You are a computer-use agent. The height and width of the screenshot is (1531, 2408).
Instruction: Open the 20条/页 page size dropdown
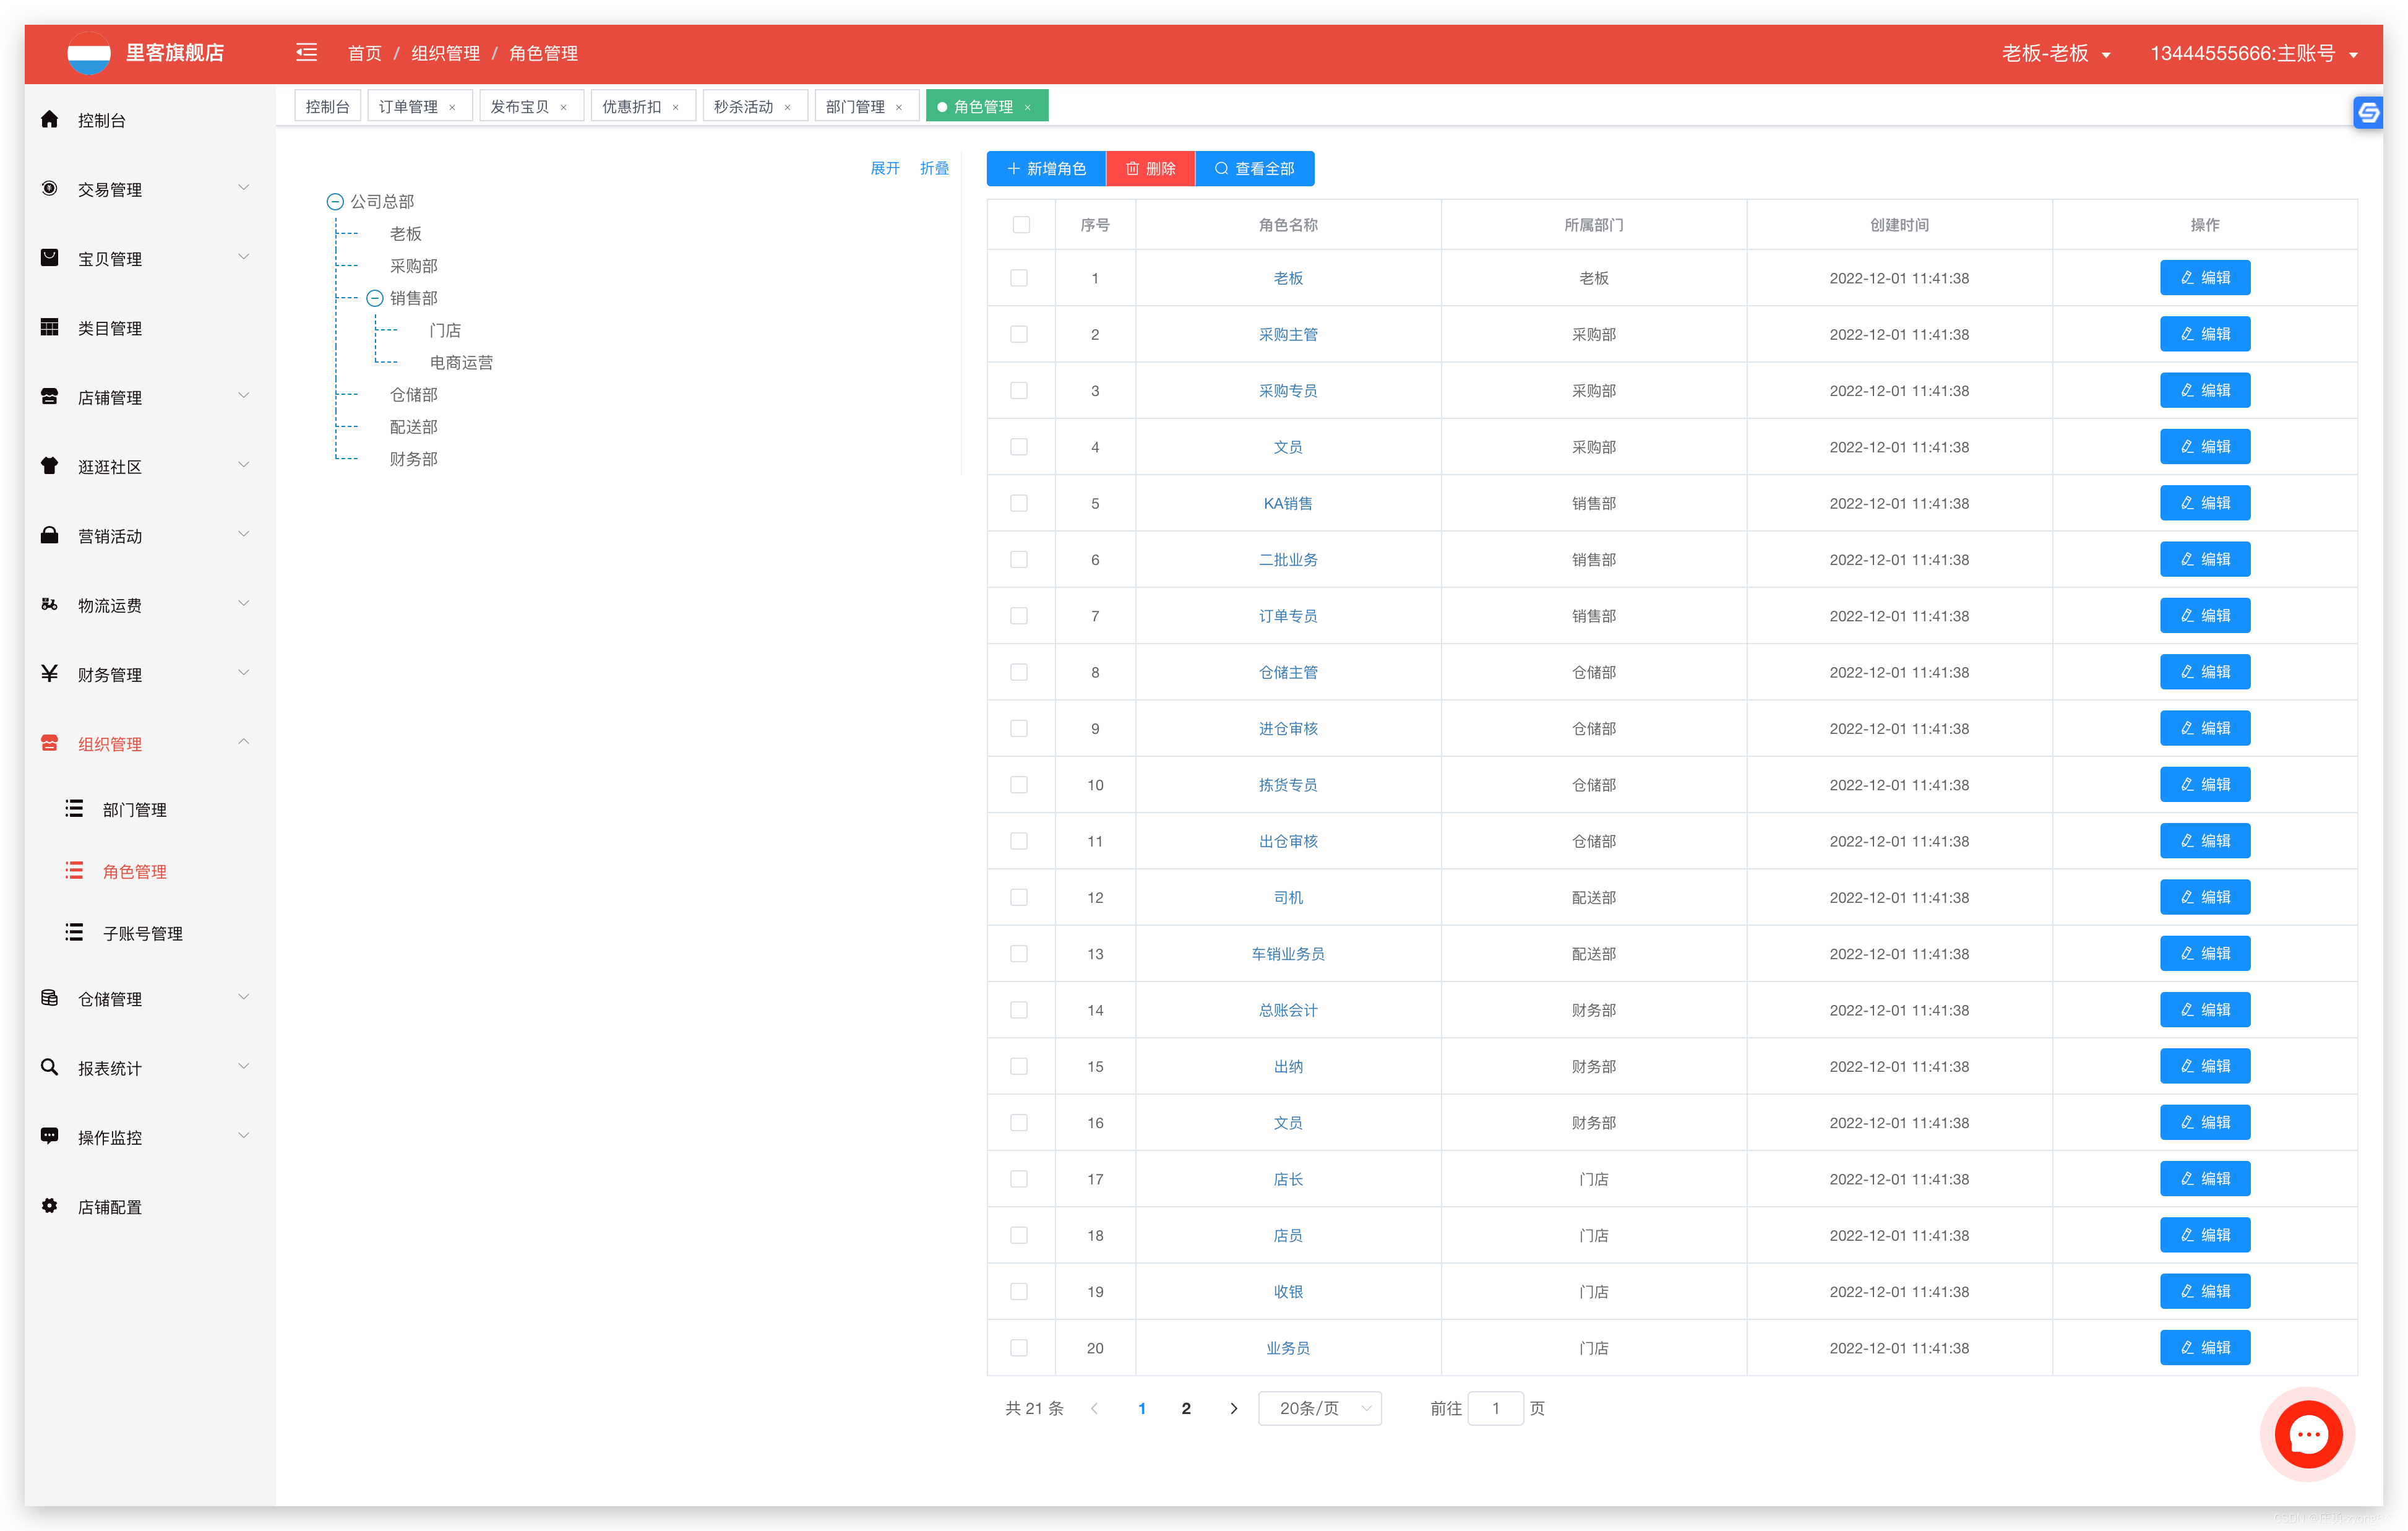[x=1319, y=1408]
